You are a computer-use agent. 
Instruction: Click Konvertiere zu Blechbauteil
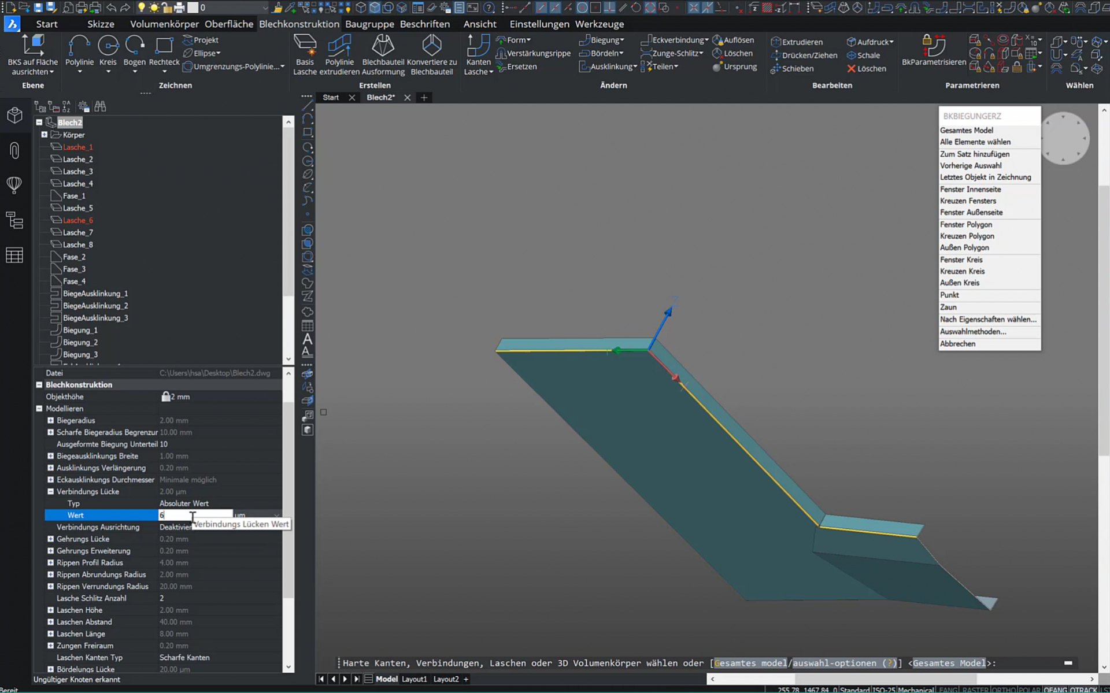tap(431, 55)
